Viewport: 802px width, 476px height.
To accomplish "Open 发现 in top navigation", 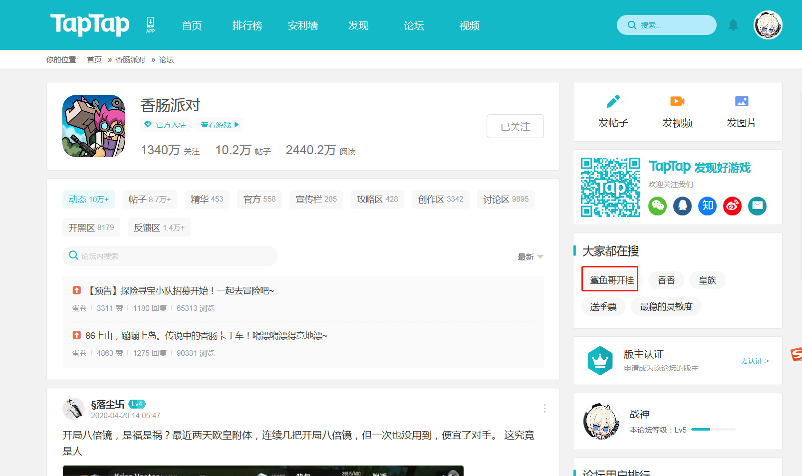I will (x=358, y=25).
